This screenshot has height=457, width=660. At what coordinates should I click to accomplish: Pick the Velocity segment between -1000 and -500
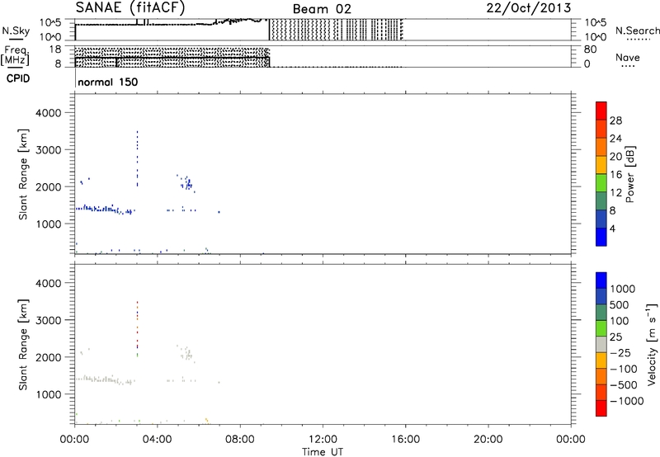601,392
